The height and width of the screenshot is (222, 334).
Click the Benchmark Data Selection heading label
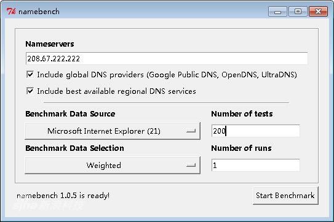pyautogui.click(x=74, y=148)
